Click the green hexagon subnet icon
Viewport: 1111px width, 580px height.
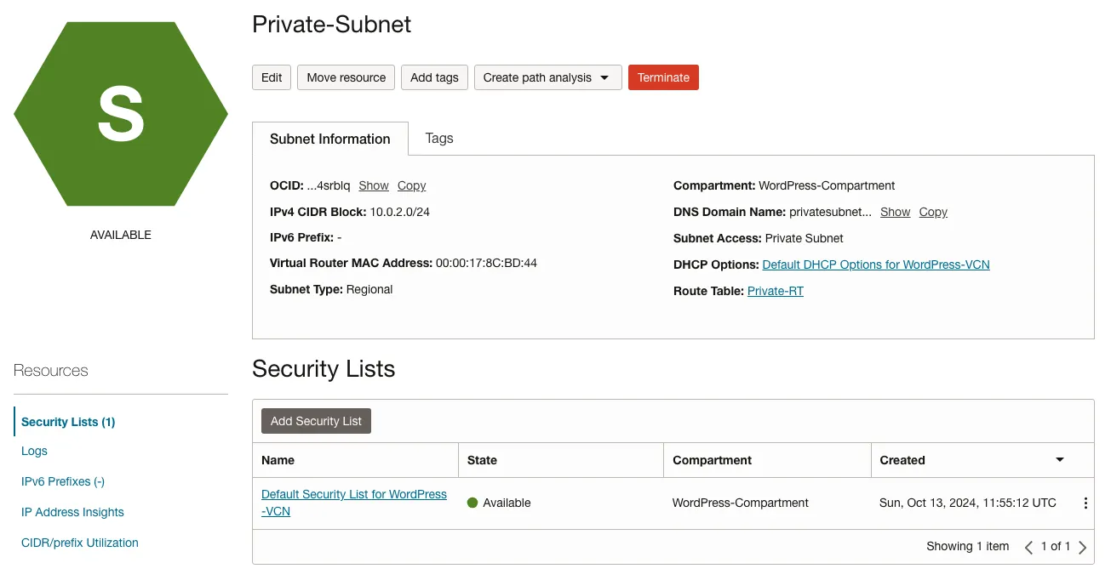pos(121,114)
